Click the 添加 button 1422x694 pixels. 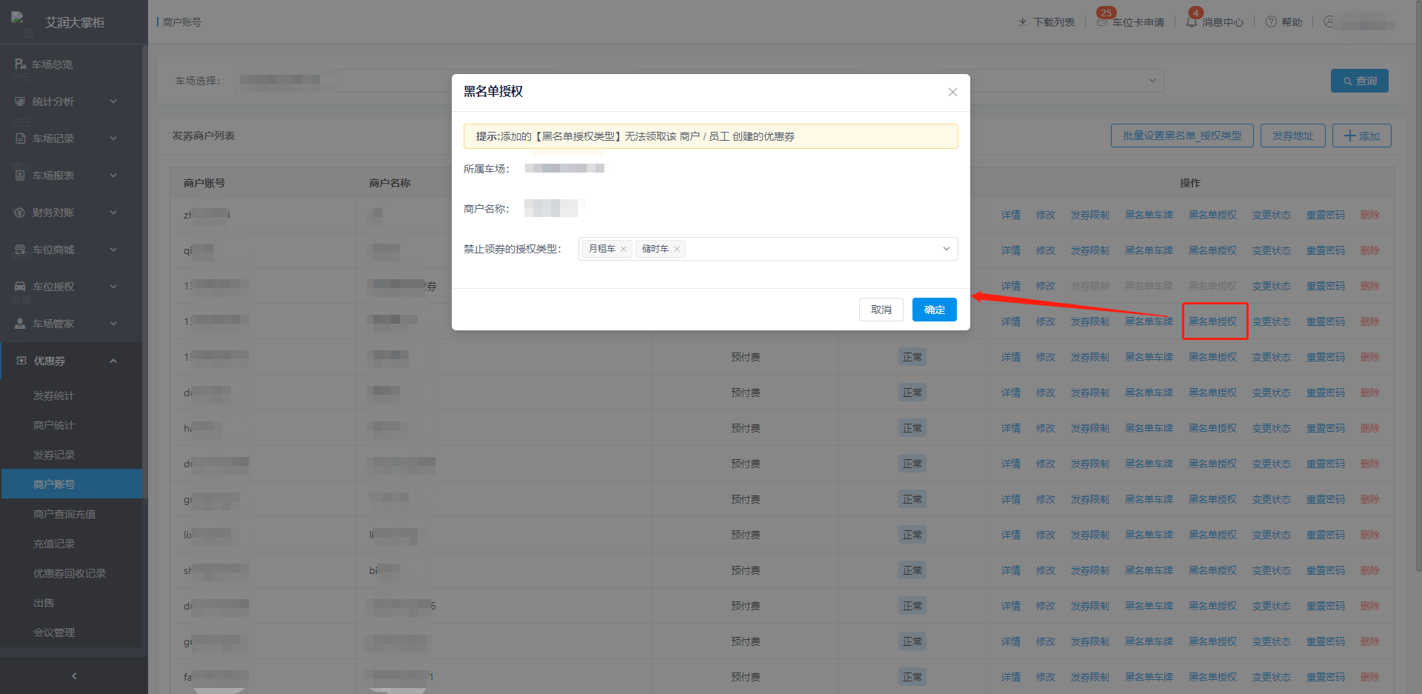(1362, 136)
